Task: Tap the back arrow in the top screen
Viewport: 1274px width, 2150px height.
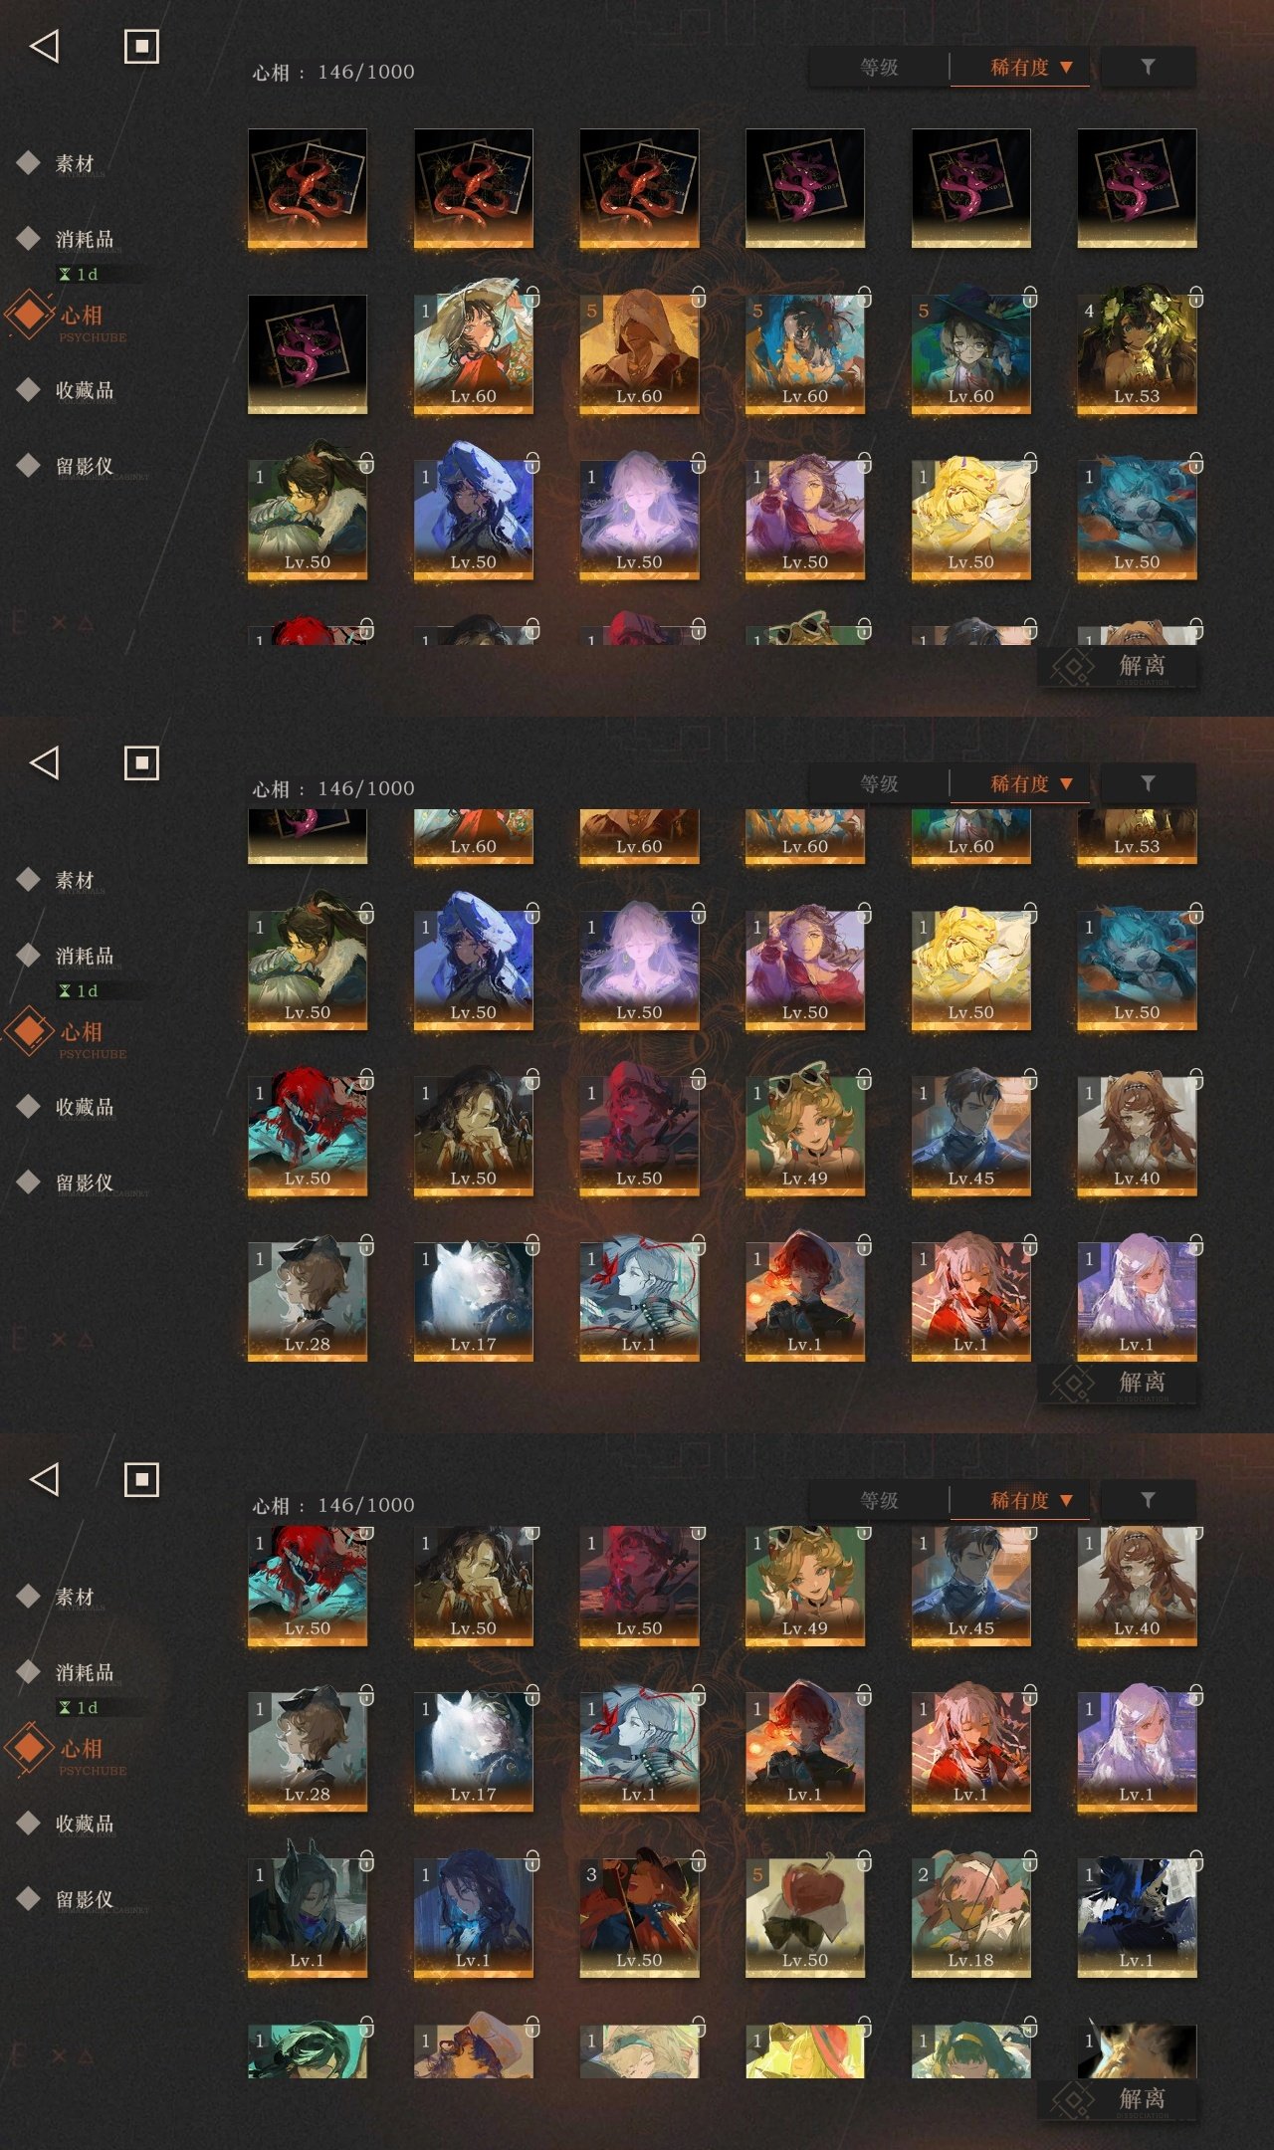Action: click(x=45, y=46)
